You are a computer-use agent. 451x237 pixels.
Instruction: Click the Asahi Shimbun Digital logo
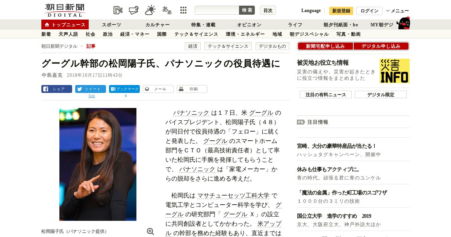point(65,10)
